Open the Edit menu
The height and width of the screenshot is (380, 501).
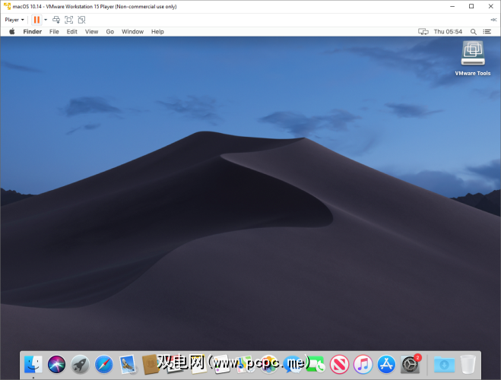pos(72,32)
